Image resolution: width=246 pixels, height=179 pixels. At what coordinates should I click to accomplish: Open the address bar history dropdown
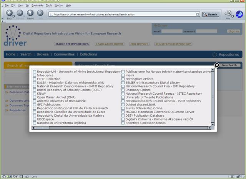click(x=198, y=14)
